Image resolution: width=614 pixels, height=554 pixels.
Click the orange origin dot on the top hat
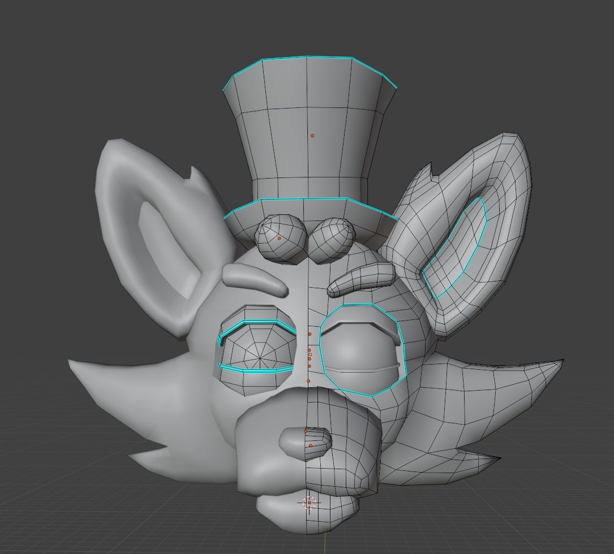point(312,136)
